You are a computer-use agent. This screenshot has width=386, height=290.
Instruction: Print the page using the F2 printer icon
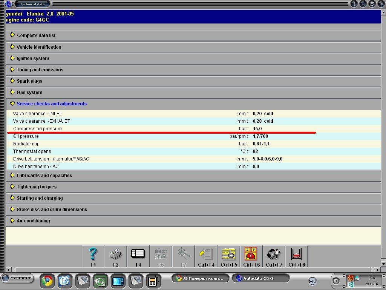point(116,256)
